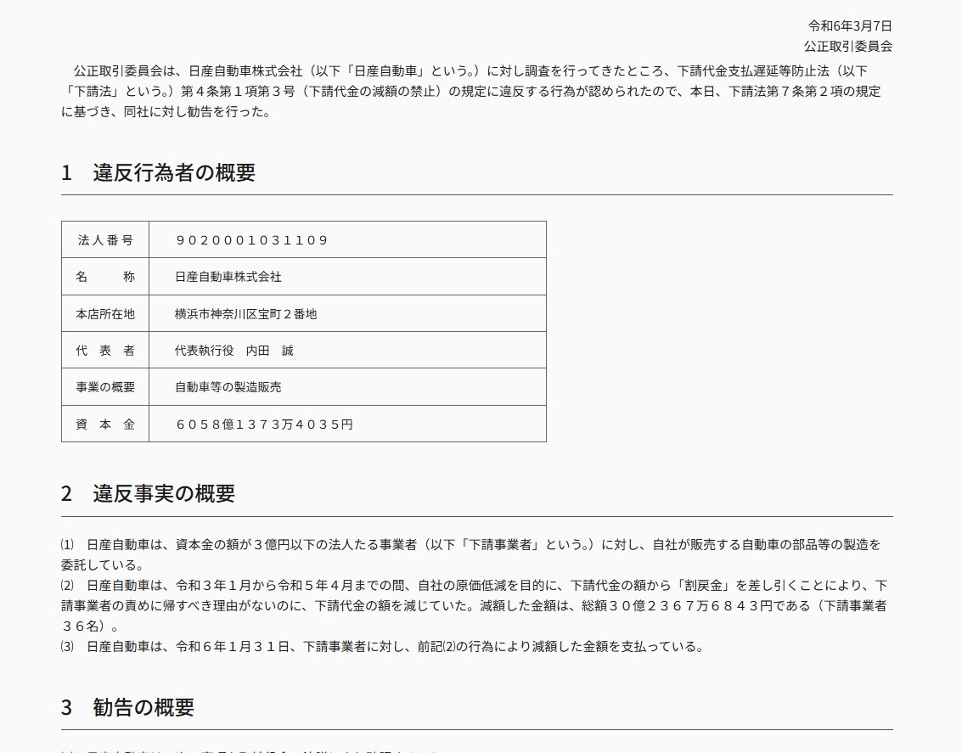Click the 資本金 label cell

[x=105, y=424]
